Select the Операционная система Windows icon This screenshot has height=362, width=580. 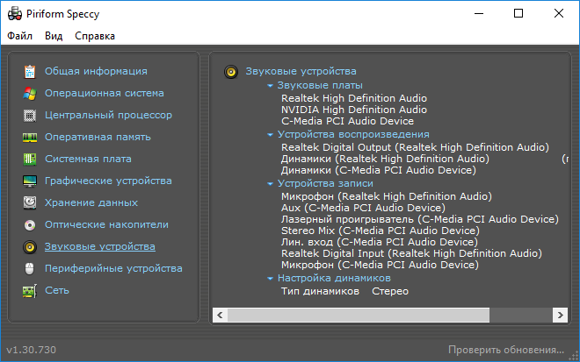[30, 93]
